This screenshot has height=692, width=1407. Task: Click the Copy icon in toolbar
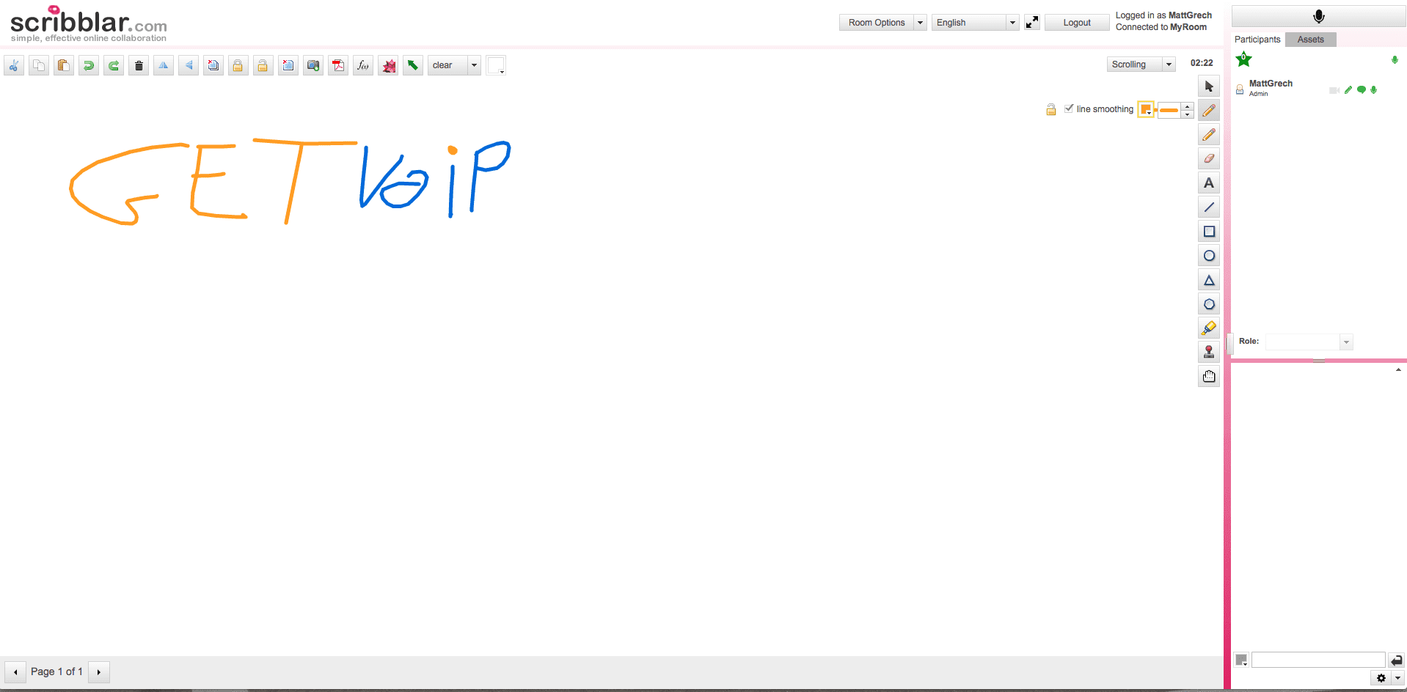[x=39, y=66]
